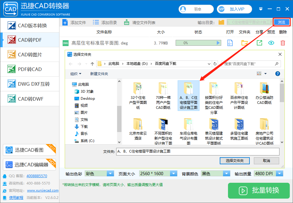Click 选择文件夹 confirm button
The width and height of the screenshot is (293, 203).
pos(235,161)
